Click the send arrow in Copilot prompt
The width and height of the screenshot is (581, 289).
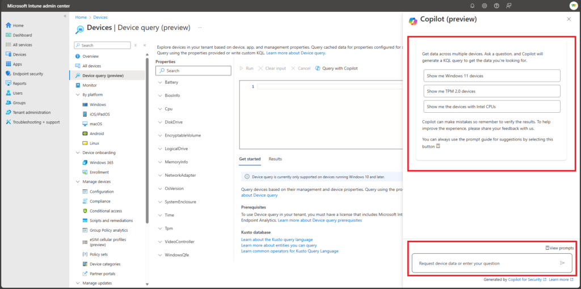point(562,263)
